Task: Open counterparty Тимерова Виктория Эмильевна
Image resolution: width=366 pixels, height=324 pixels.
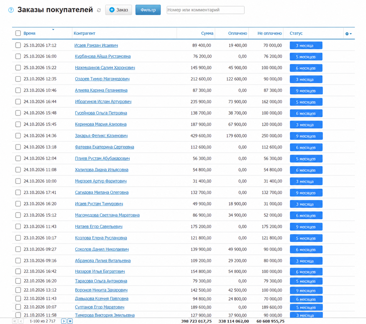Action: coord(105,315)
